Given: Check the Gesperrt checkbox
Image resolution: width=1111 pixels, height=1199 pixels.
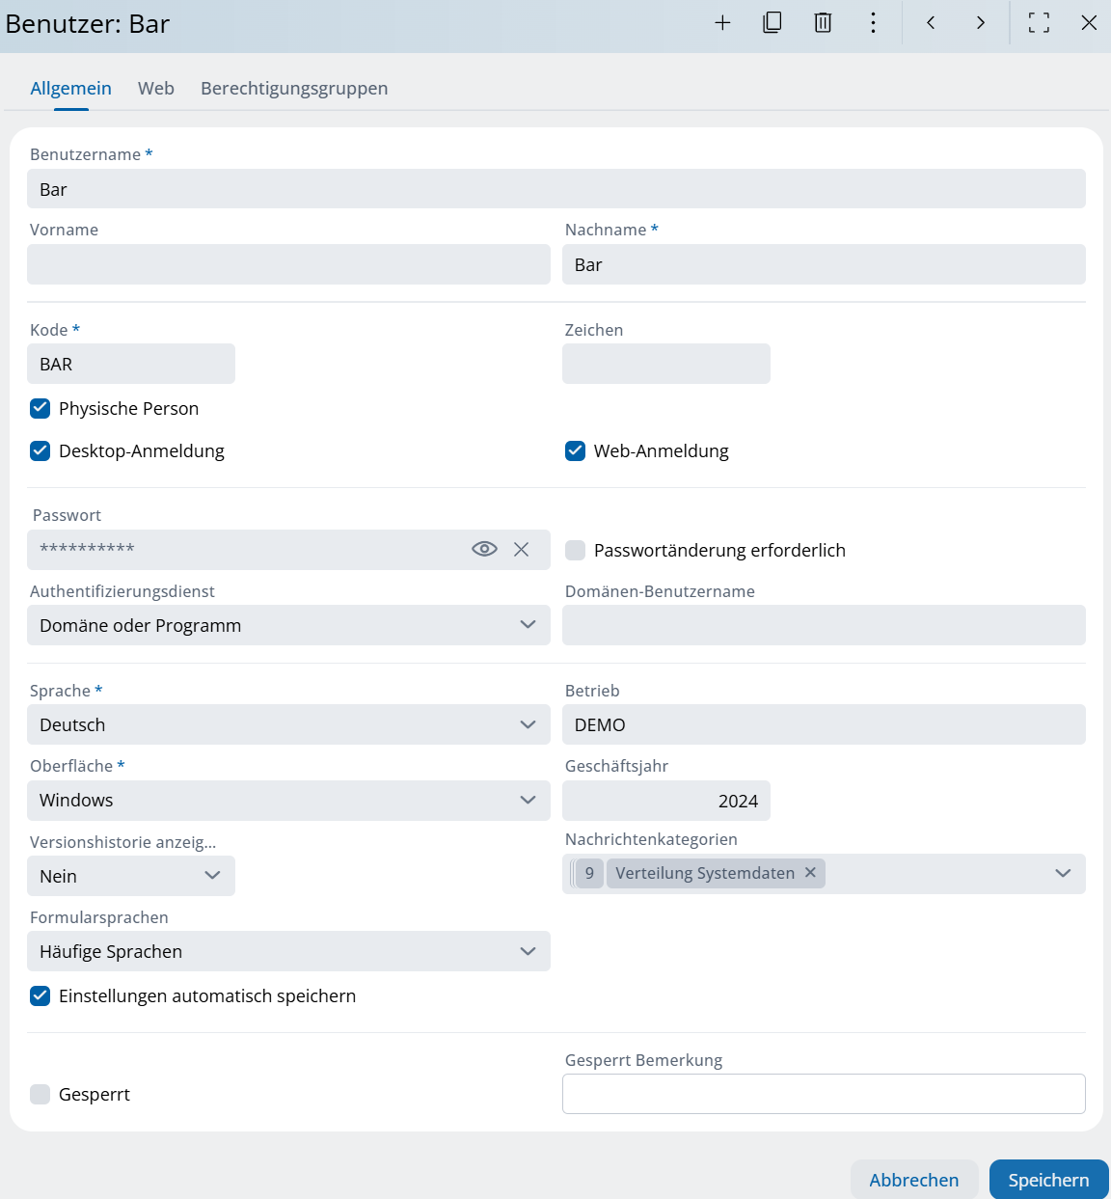Looking at the screenshot, I should (x=41, y=1094).
